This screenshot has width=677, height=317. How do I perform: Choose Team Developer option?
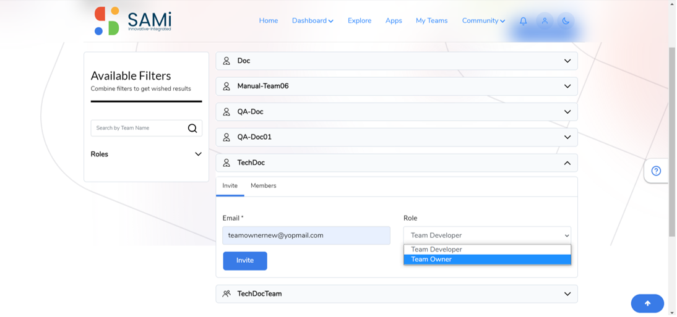pyautogui.click(x=487, y=249)
